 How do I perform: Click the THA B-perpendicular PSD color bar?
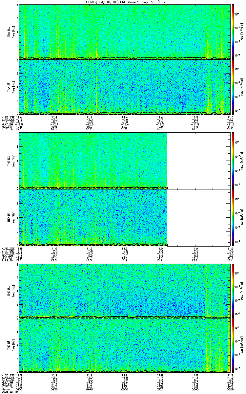click(233, 32)
